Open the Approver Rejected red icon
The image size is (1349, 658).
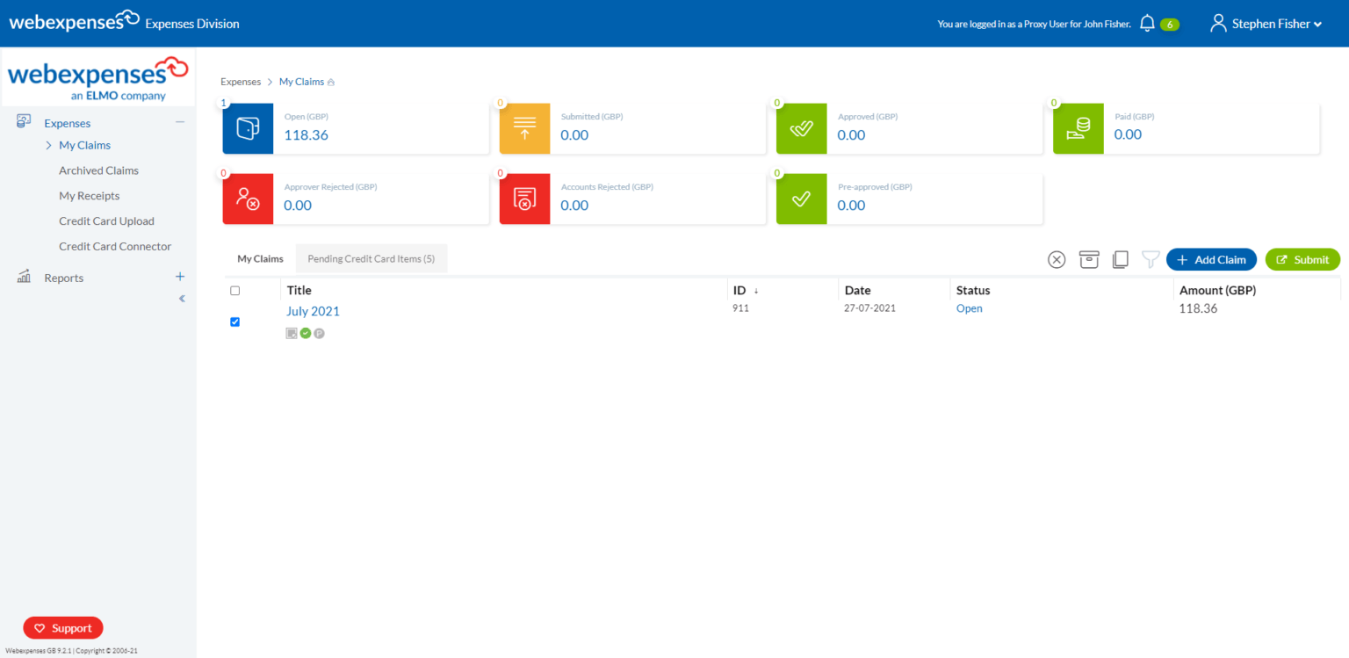(248, 199)
